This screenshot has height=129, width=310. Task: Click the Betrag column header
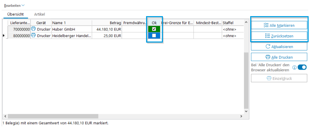click(x=107, y=23)
